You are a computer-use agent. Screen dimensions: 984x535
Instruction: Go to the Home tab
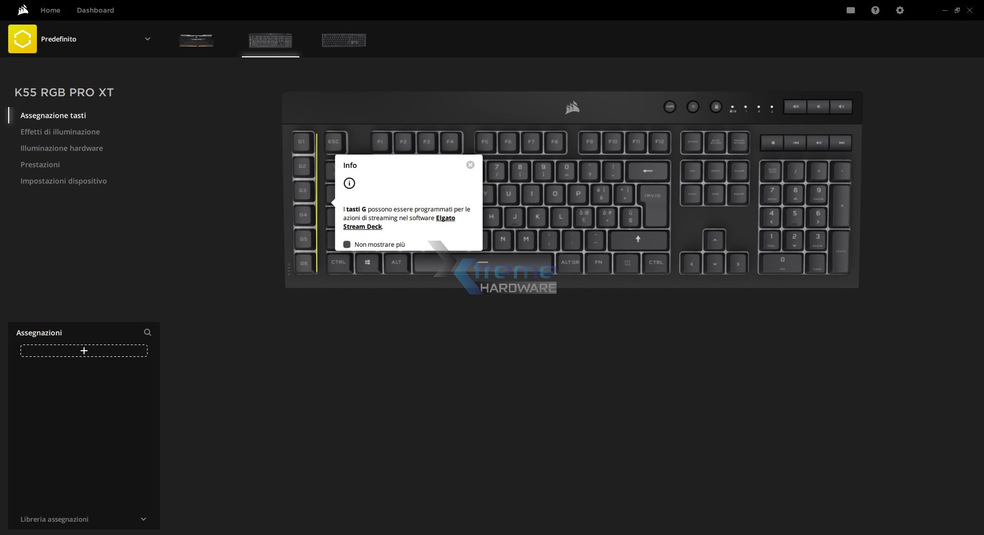[50, 10]
